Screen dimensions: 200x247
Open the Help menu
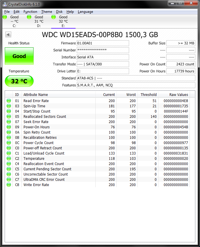click(70, 12)
